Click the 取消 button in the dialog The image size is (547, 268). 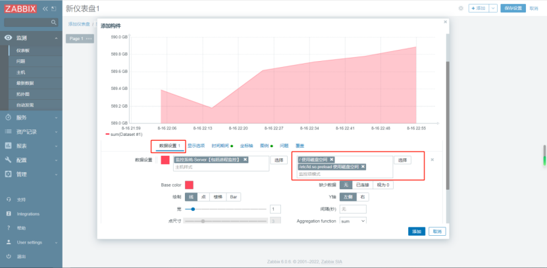point(437,231)
